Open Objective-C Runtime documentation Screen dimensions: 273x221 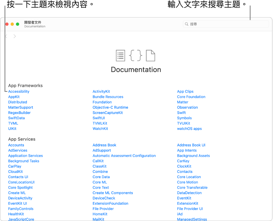(x=110, y=108)
